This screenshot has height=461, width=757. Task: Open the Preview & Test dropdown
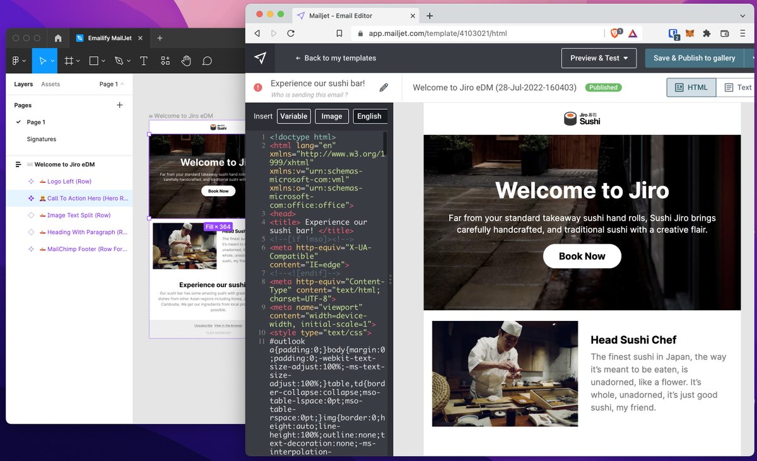click(x=599, y=58)
